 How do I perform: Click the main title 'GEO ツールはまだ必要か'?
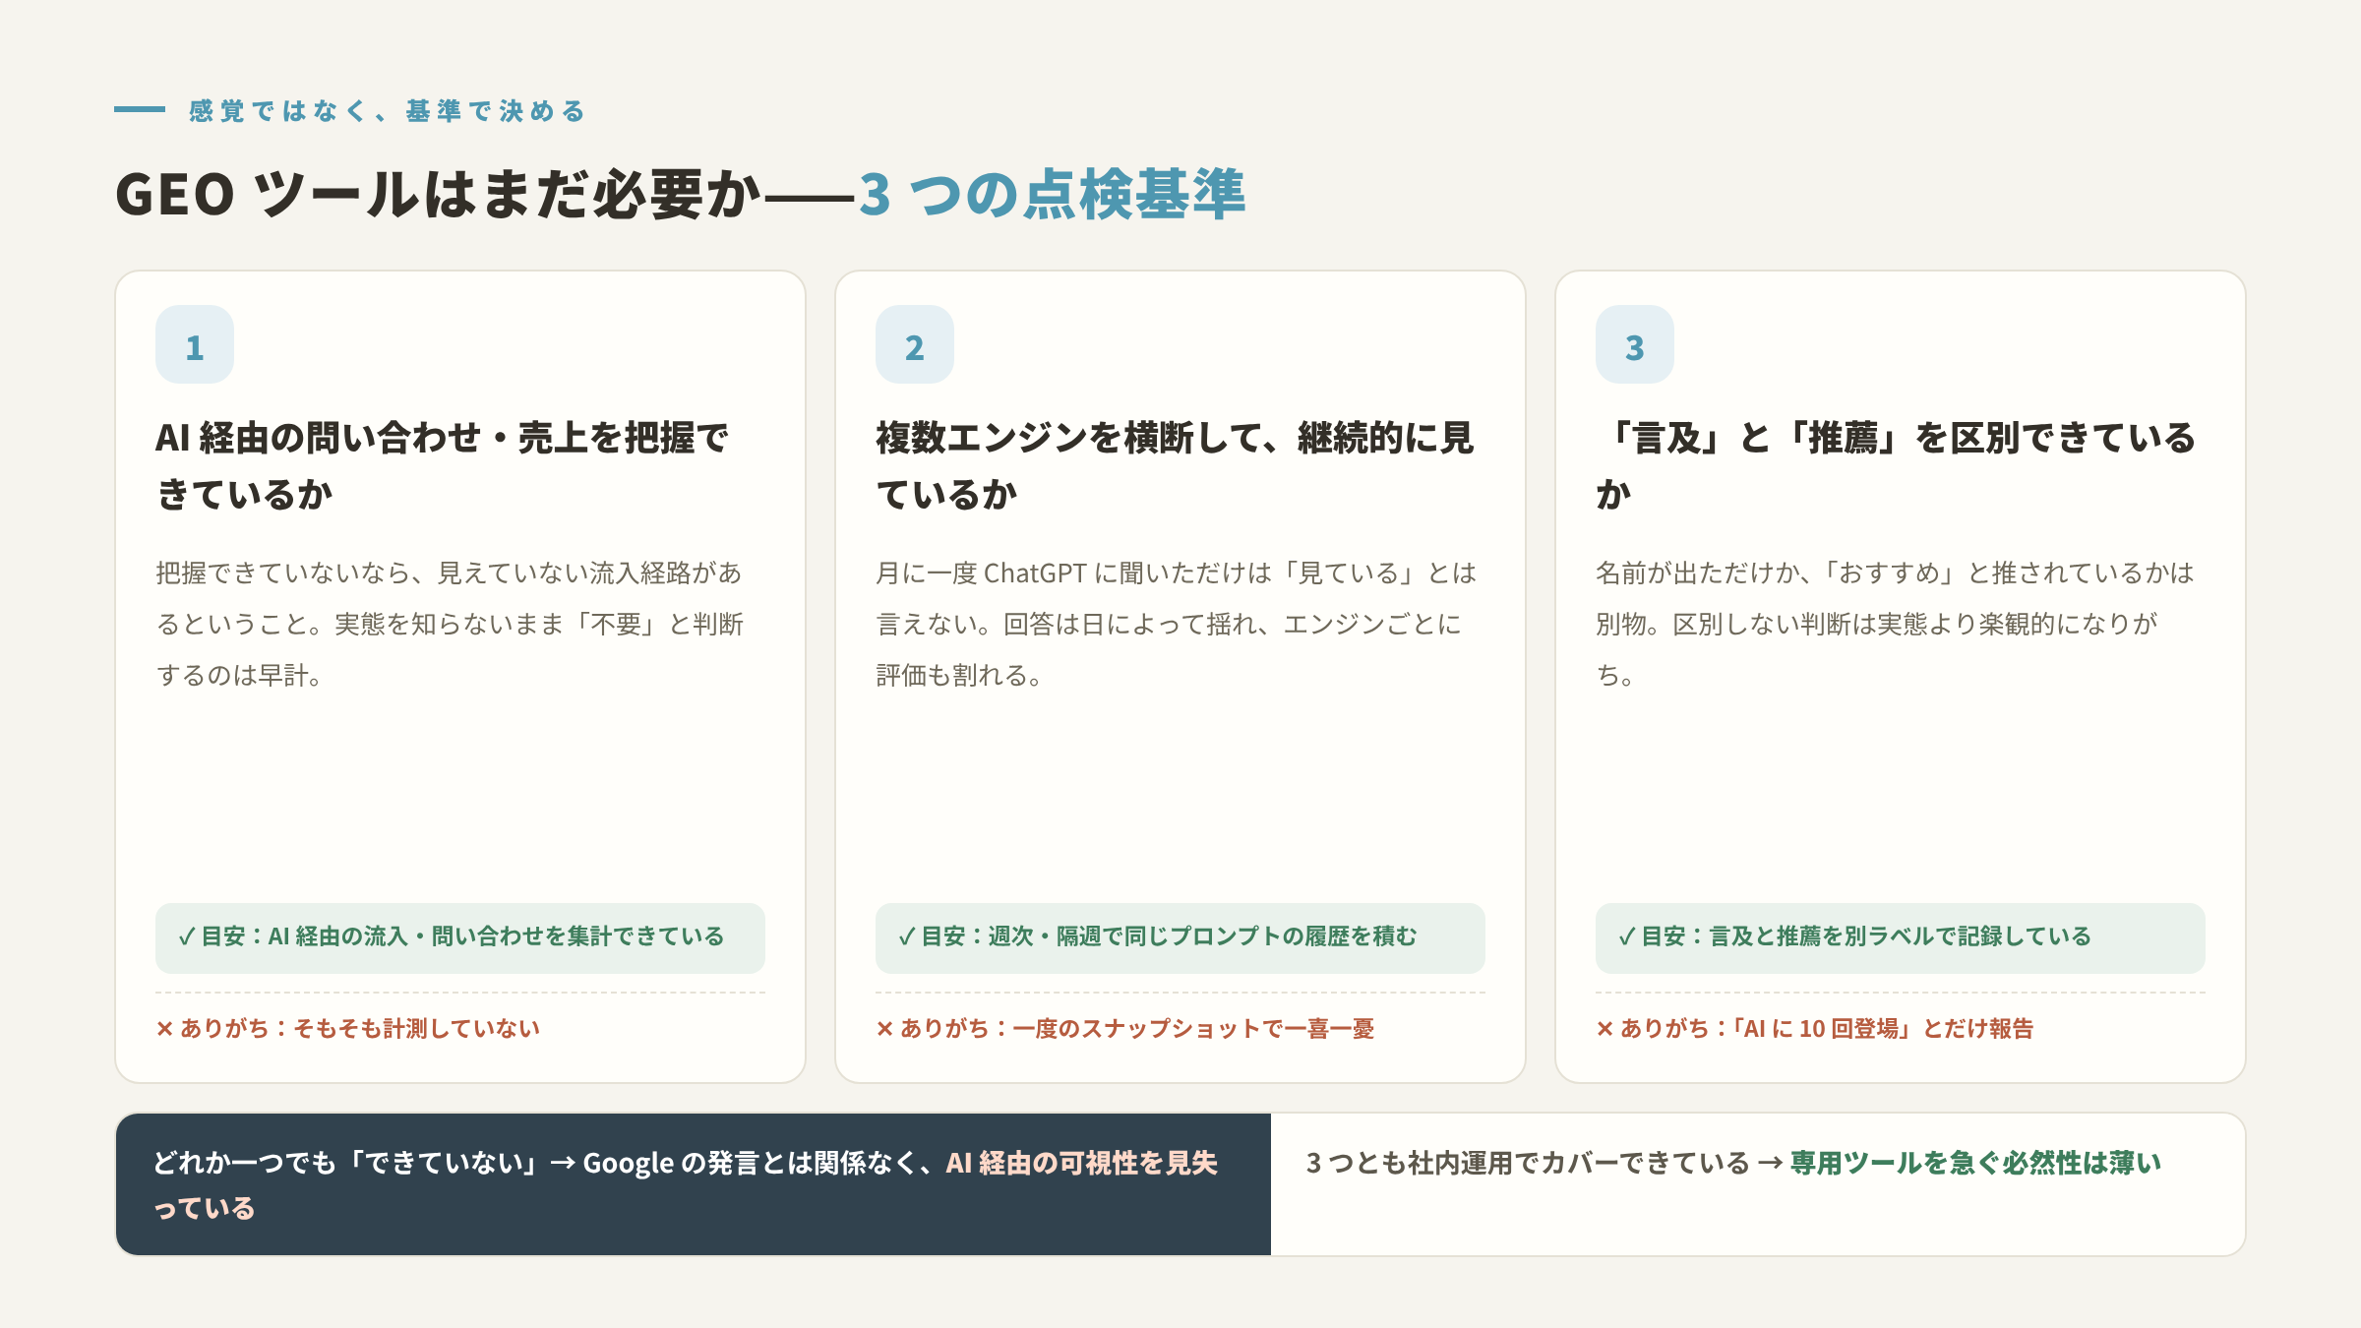439,194
